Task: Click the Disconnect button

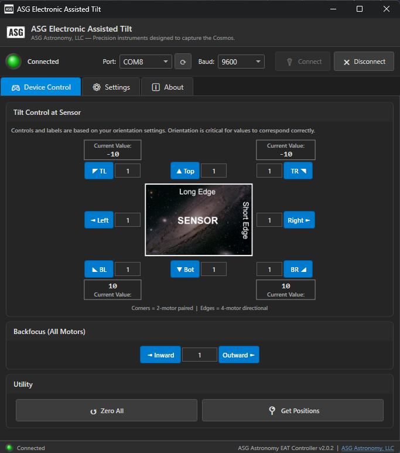Action: click(364, 62)
